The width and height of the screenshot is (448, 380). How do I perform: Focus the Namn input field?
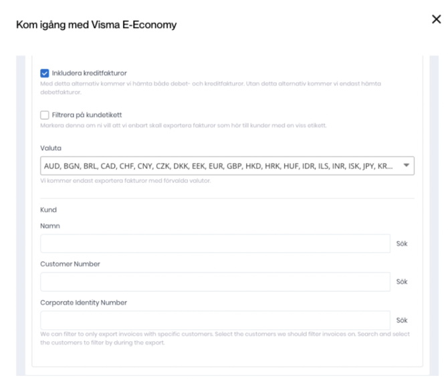215,244
